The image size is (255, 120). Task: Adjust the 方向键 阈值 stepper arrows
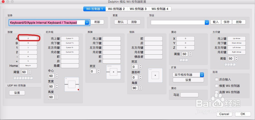click(x=236, y=58)
